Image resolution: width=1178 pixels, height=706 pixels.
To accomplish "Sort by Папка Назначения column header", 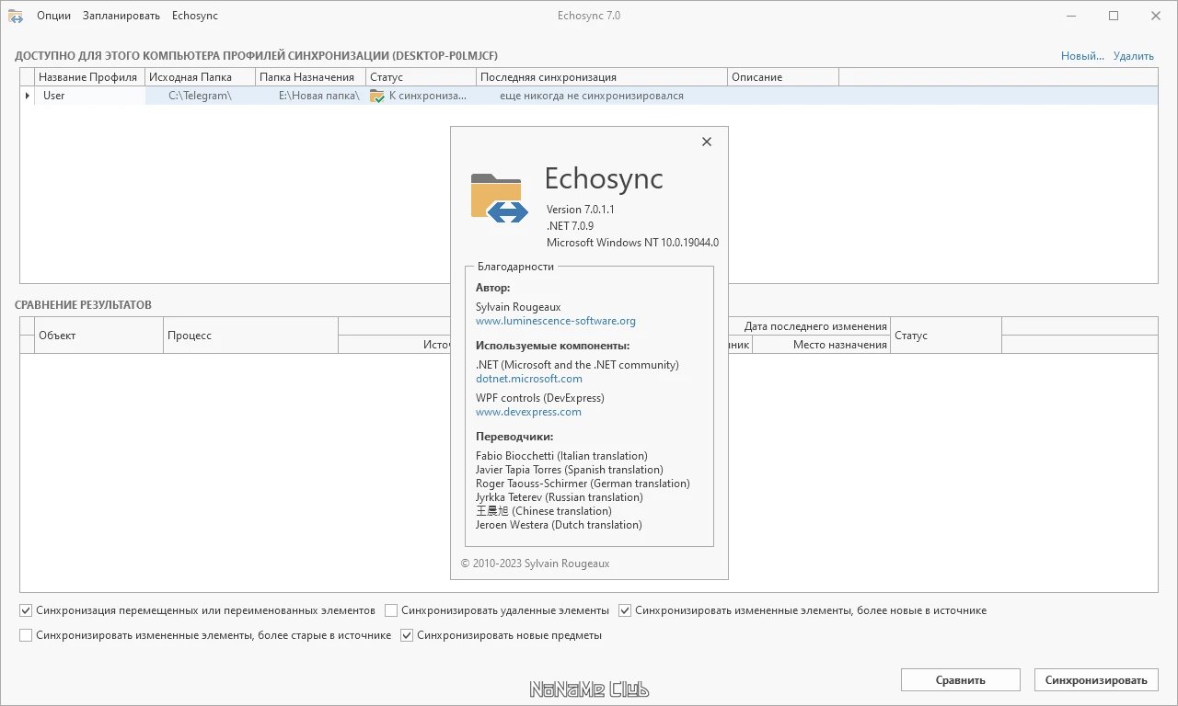I will coord(311,77).
